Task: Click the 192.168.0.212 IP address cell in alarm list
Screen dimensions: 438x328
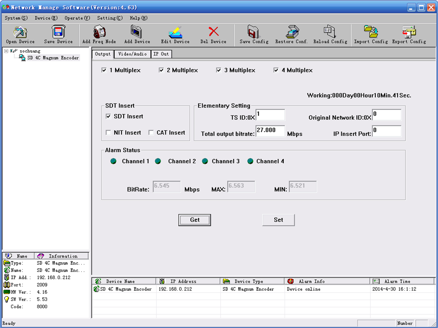Action: [175, 289]
